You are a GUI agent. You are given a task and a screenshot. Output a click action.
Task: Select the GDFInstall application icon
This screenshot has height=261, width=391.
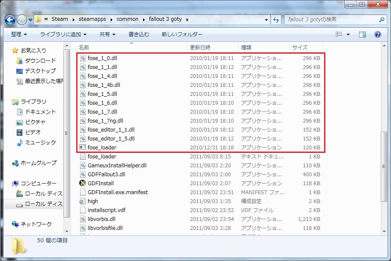pyautogui.click(x=83, y=183)
